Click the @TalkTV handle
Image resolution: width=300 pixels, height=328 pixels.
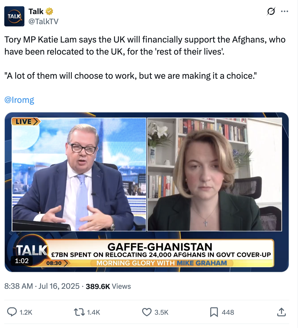coord(43,21)
